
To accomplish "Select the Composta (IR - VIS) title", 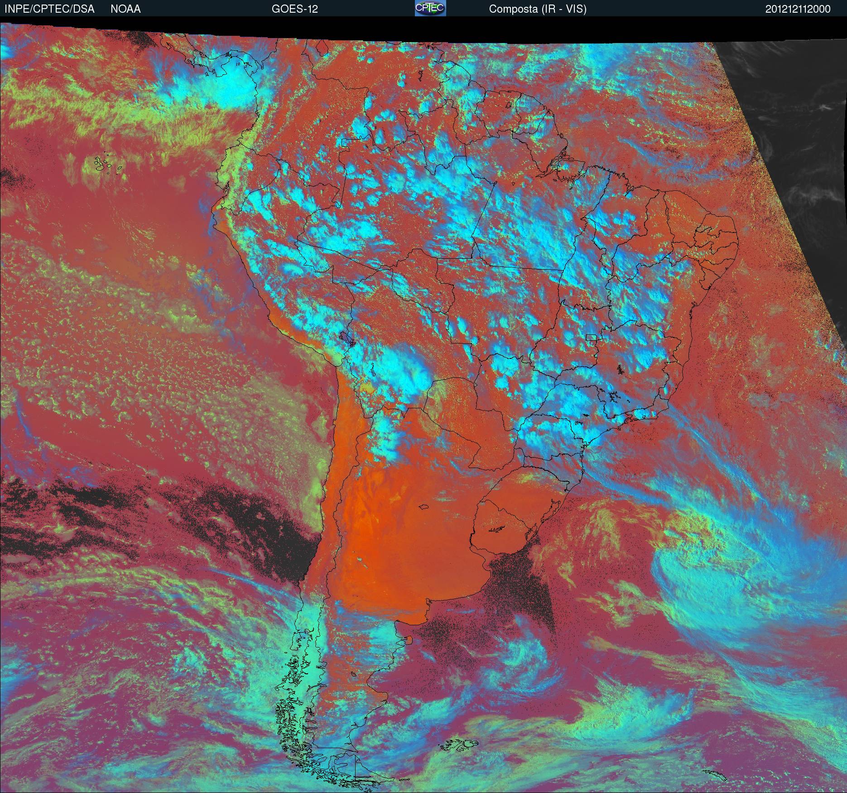I will tap(538, 9).
